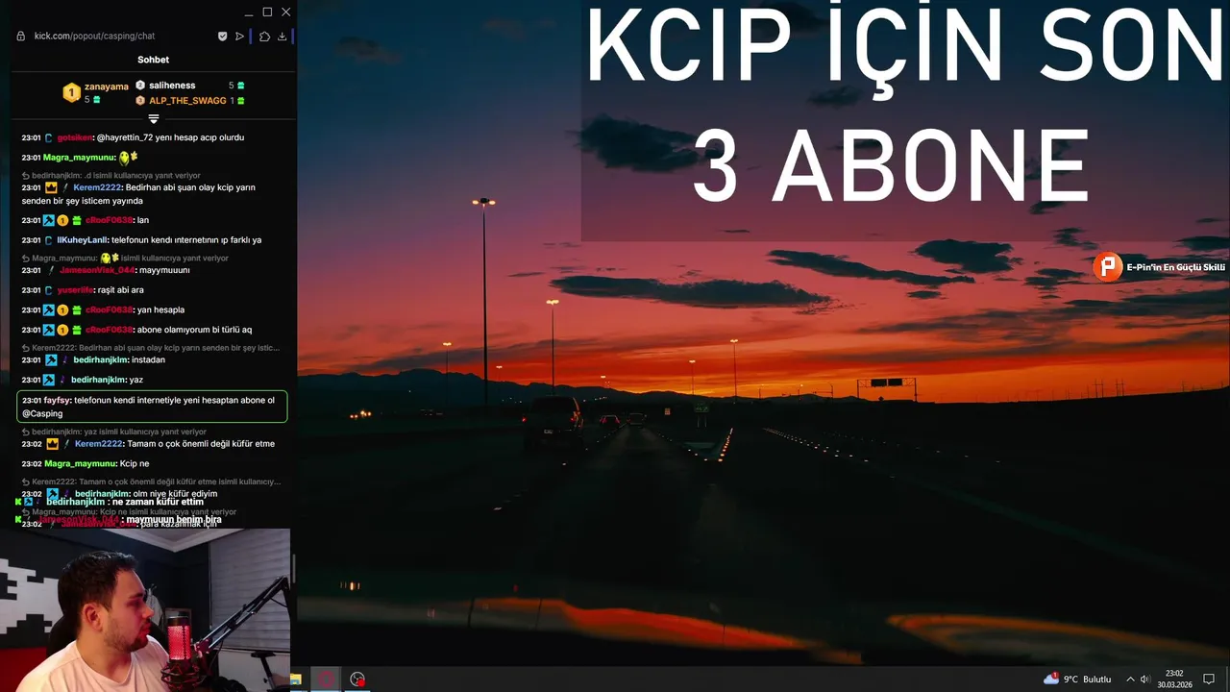Open cRooF0638 username on 'yan hesapla' message
This screenshot has width=1230, height=692.
click(109, 309)
